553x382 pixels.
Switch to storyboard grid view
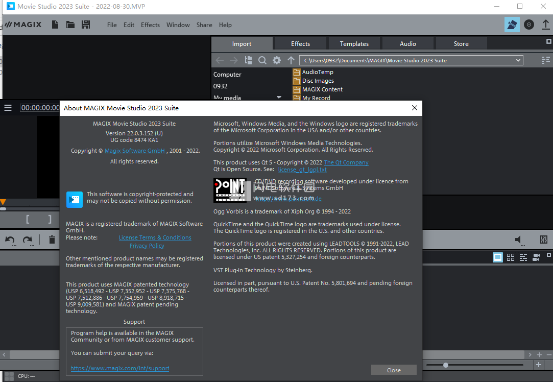click(x=510, y=257)
